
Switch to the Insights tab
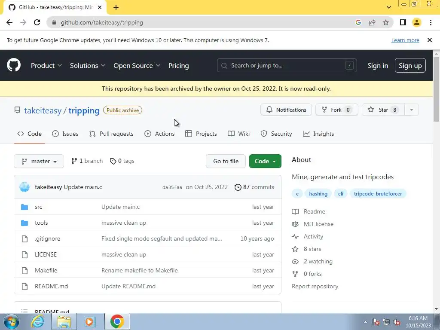tap(318, 134)
